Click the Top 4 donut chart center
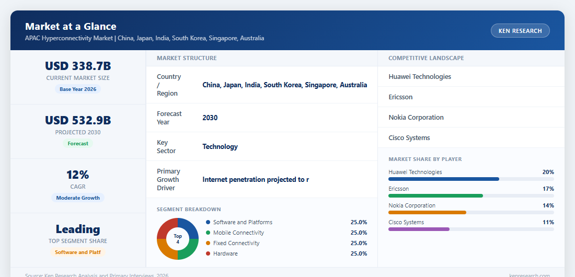 point(178,239)
